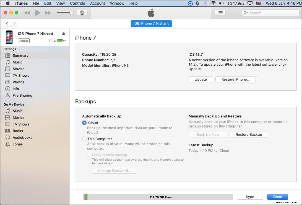Click the Back Up Now button

coord(208,134)
